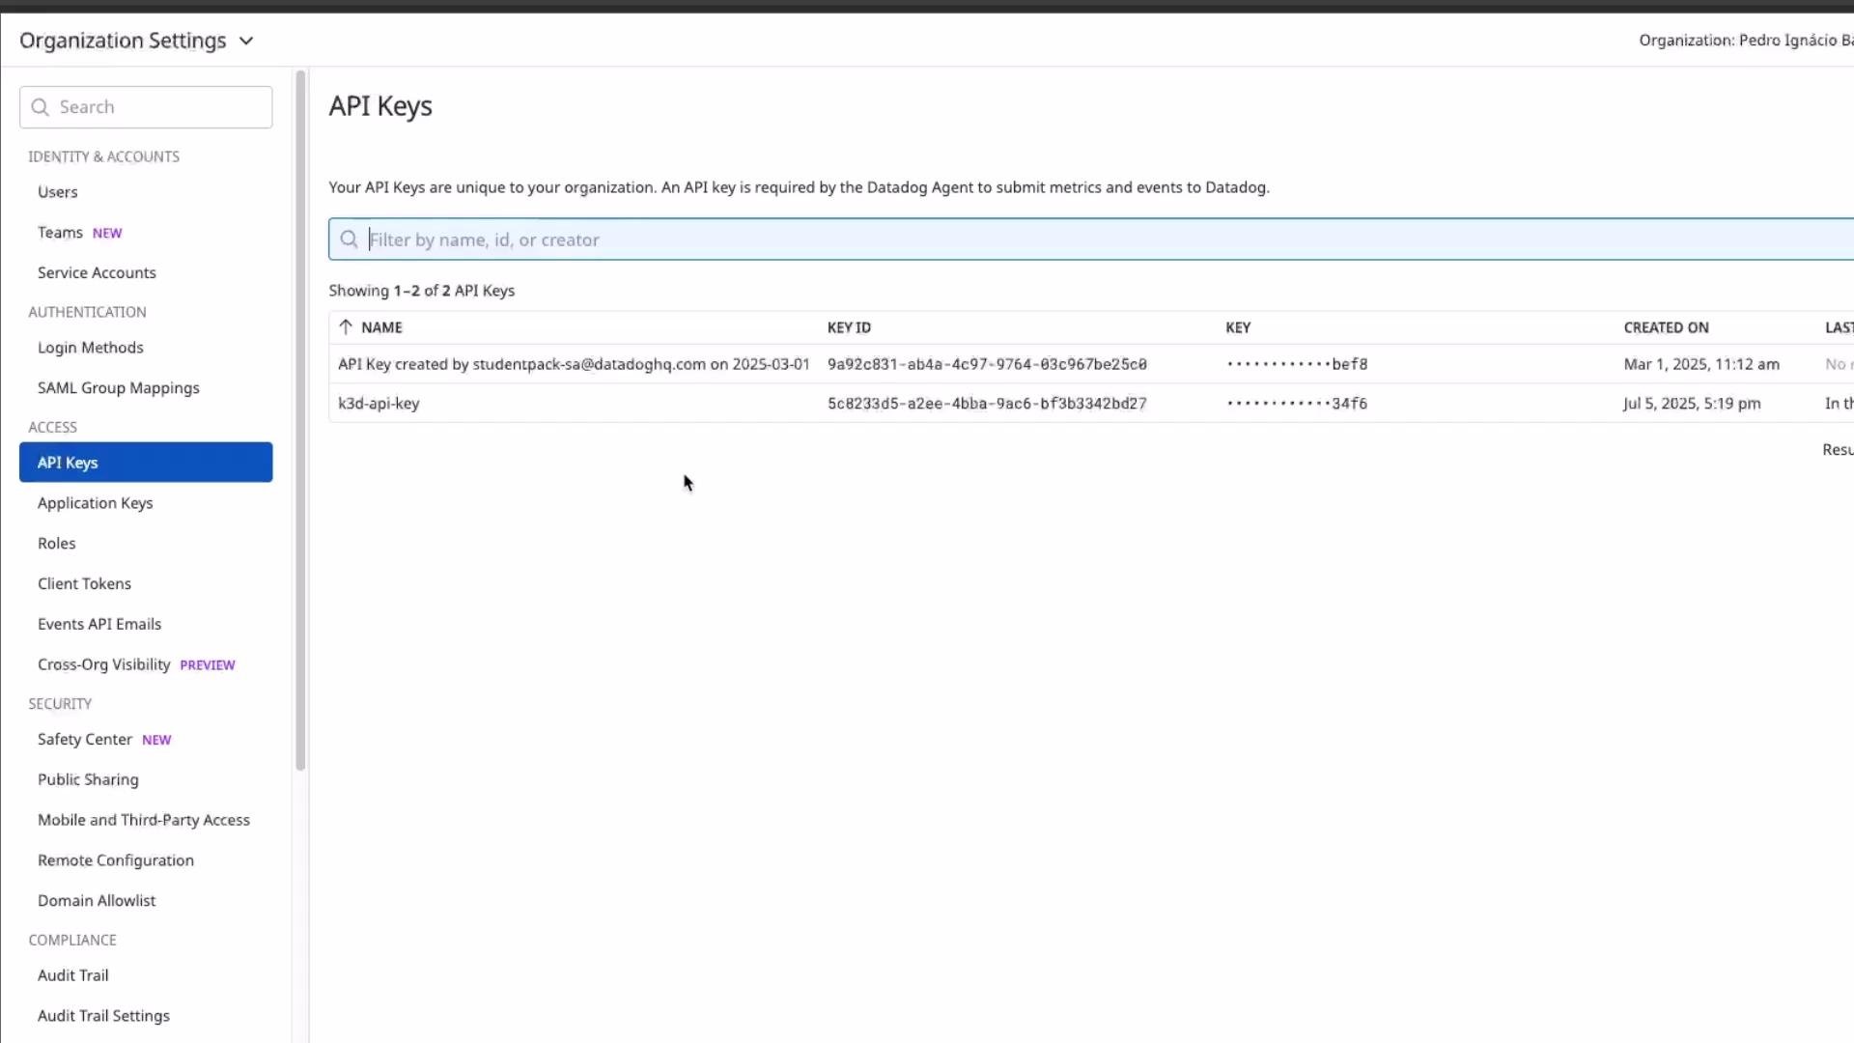1854x1043 pixels.
Task: Click the KEY column header
Action: tap(1238, 328)
